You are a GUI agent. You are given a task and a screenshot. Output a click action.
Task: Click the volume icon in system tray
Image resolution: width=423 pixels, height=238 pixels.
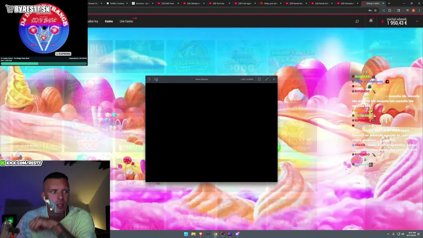403,234
